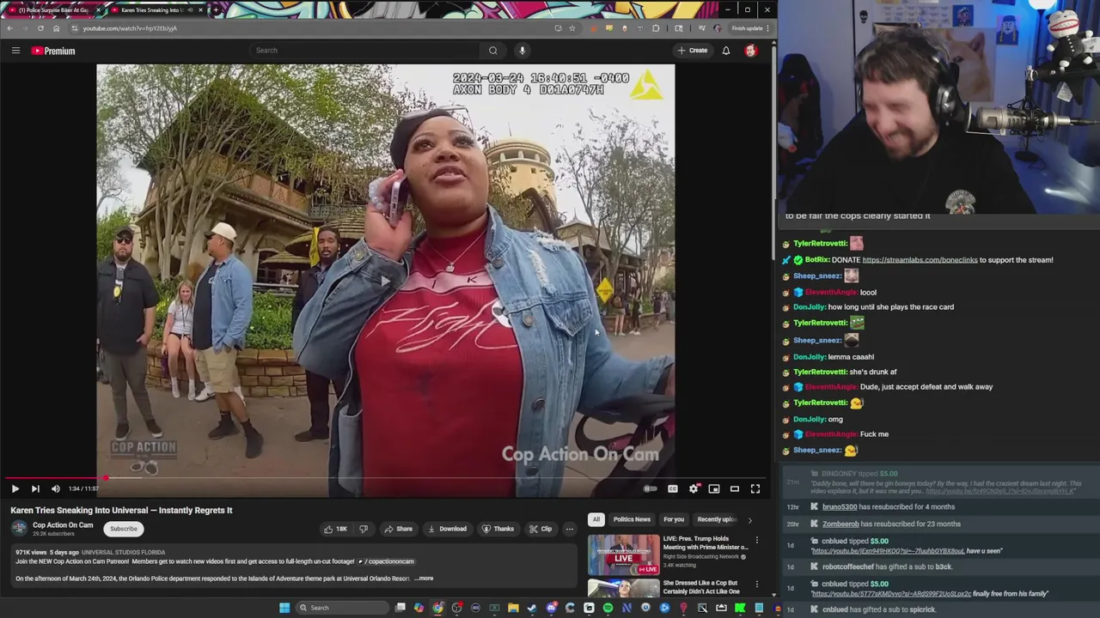
Task: Select the All filter chip
Action: pos(596,519)
